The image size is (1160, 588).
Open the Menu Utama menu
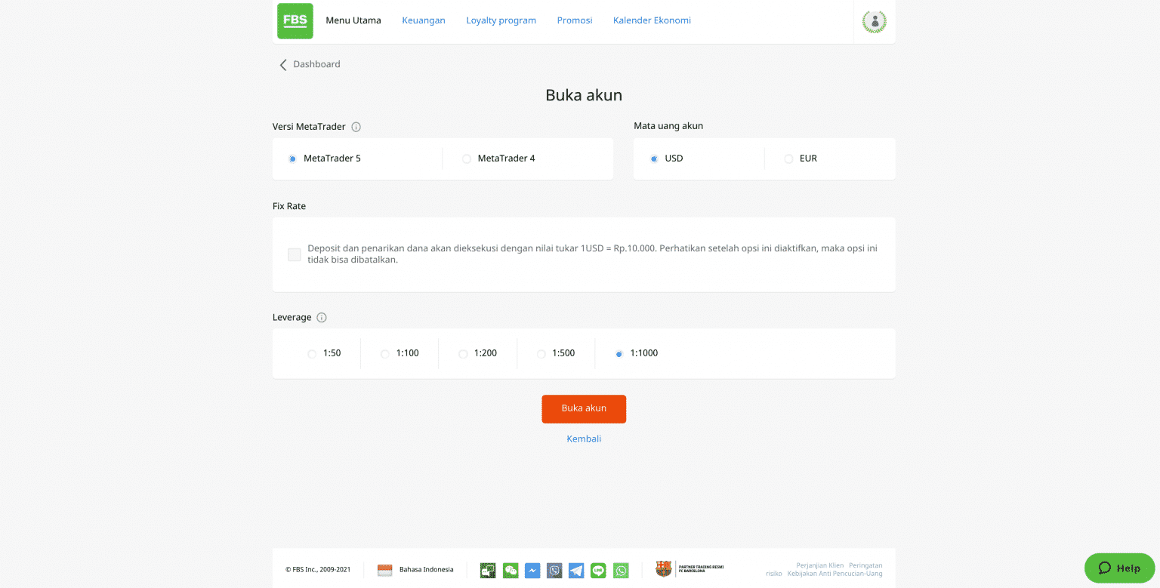click(353, 20)
